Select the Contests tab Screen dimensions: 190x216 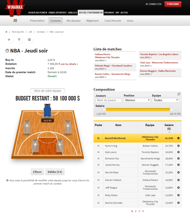[x=55, y=21]
